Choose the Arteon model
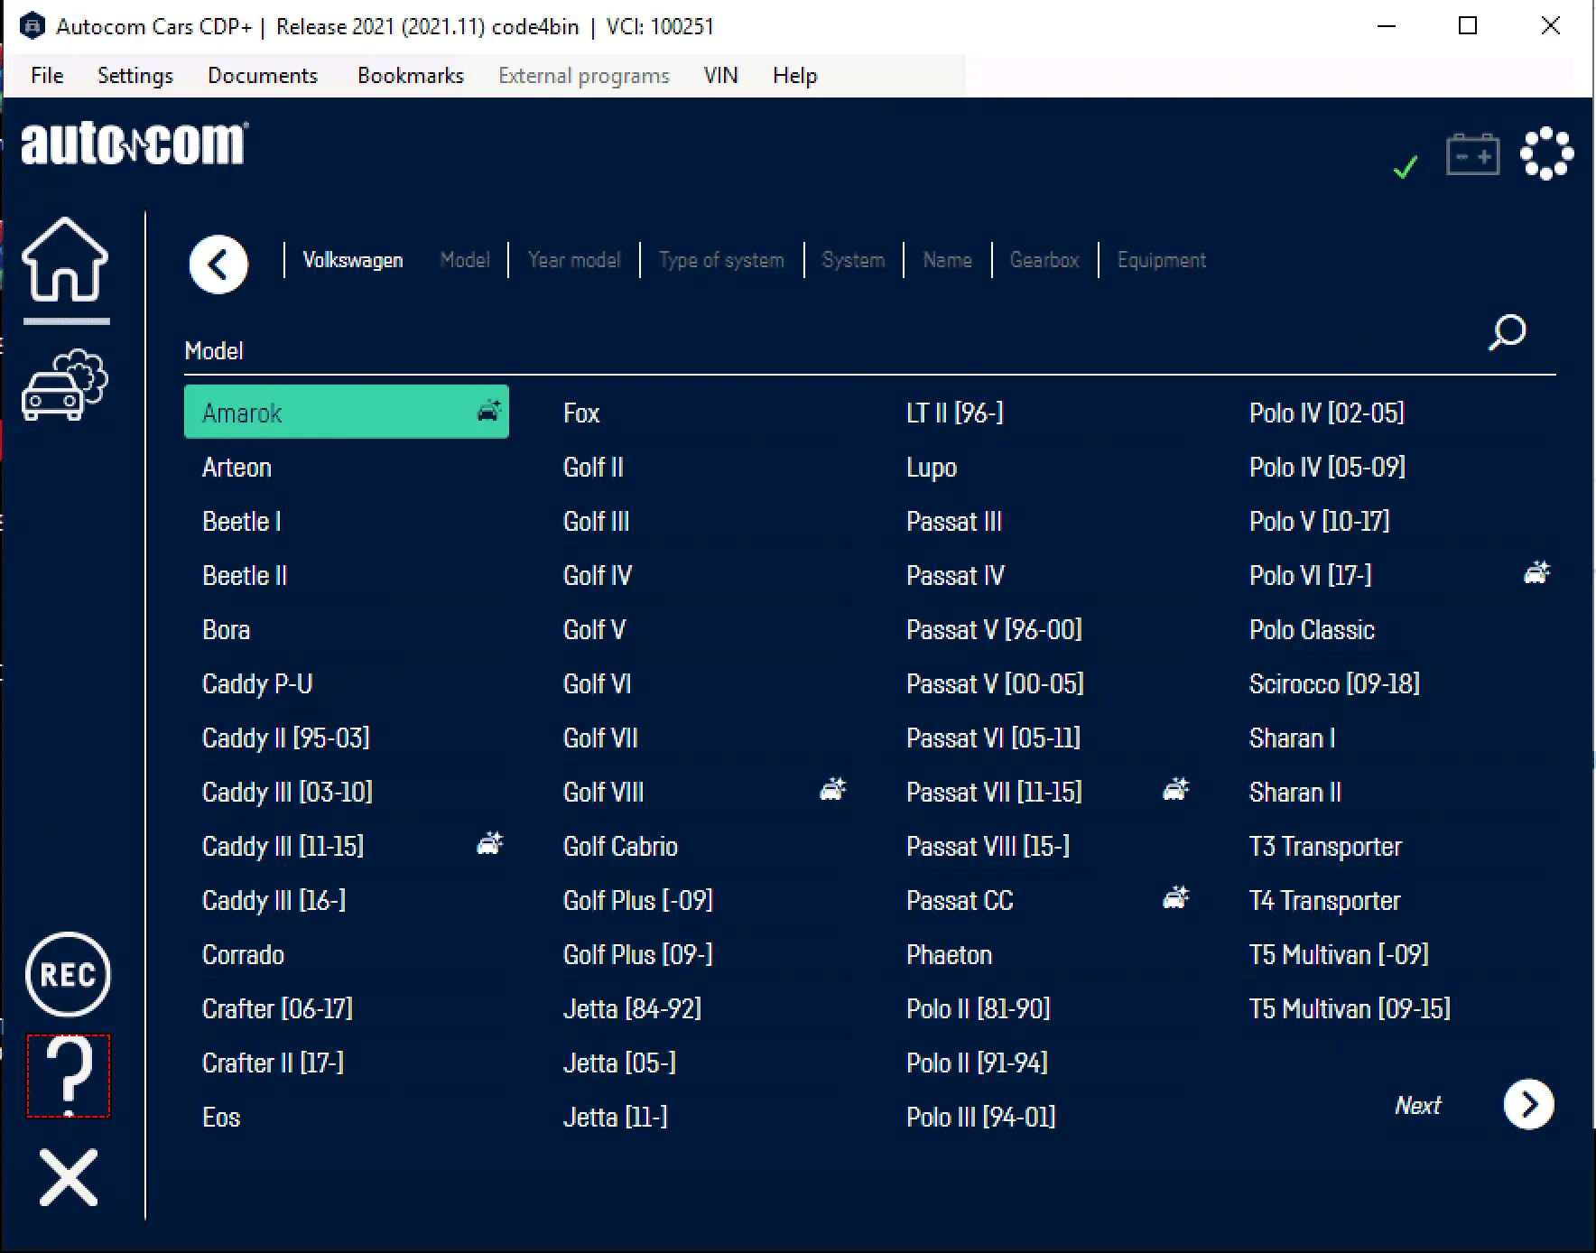Image resolution: width=1596 pixels, height=1253 pixels. (x=237, y=468)
